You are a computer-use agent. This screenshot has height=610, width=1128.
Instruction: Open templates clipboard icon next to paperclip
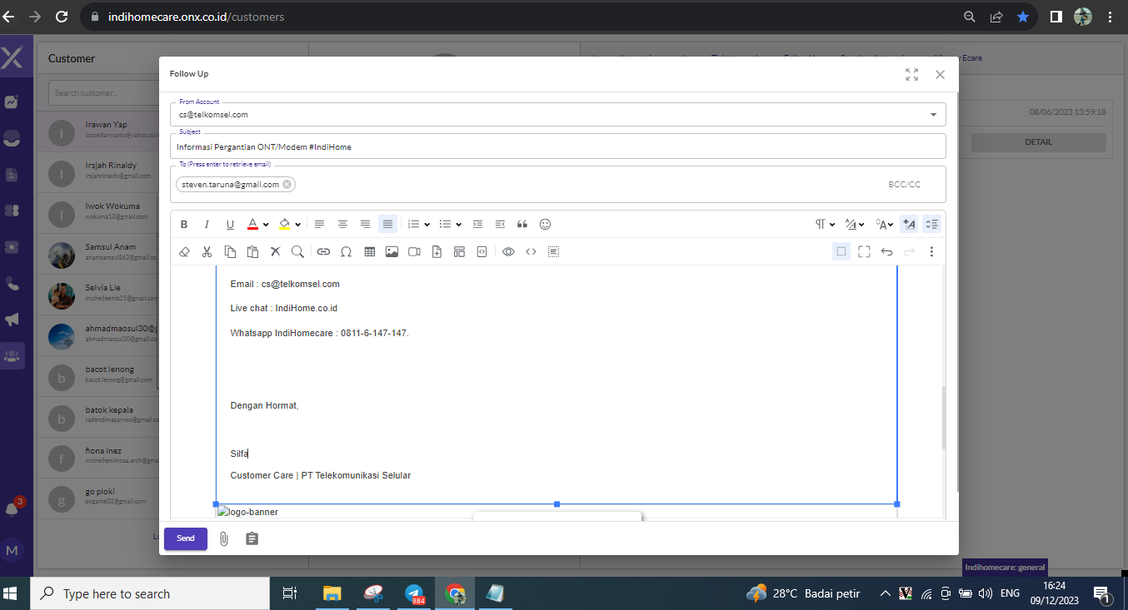pos(252,538)
